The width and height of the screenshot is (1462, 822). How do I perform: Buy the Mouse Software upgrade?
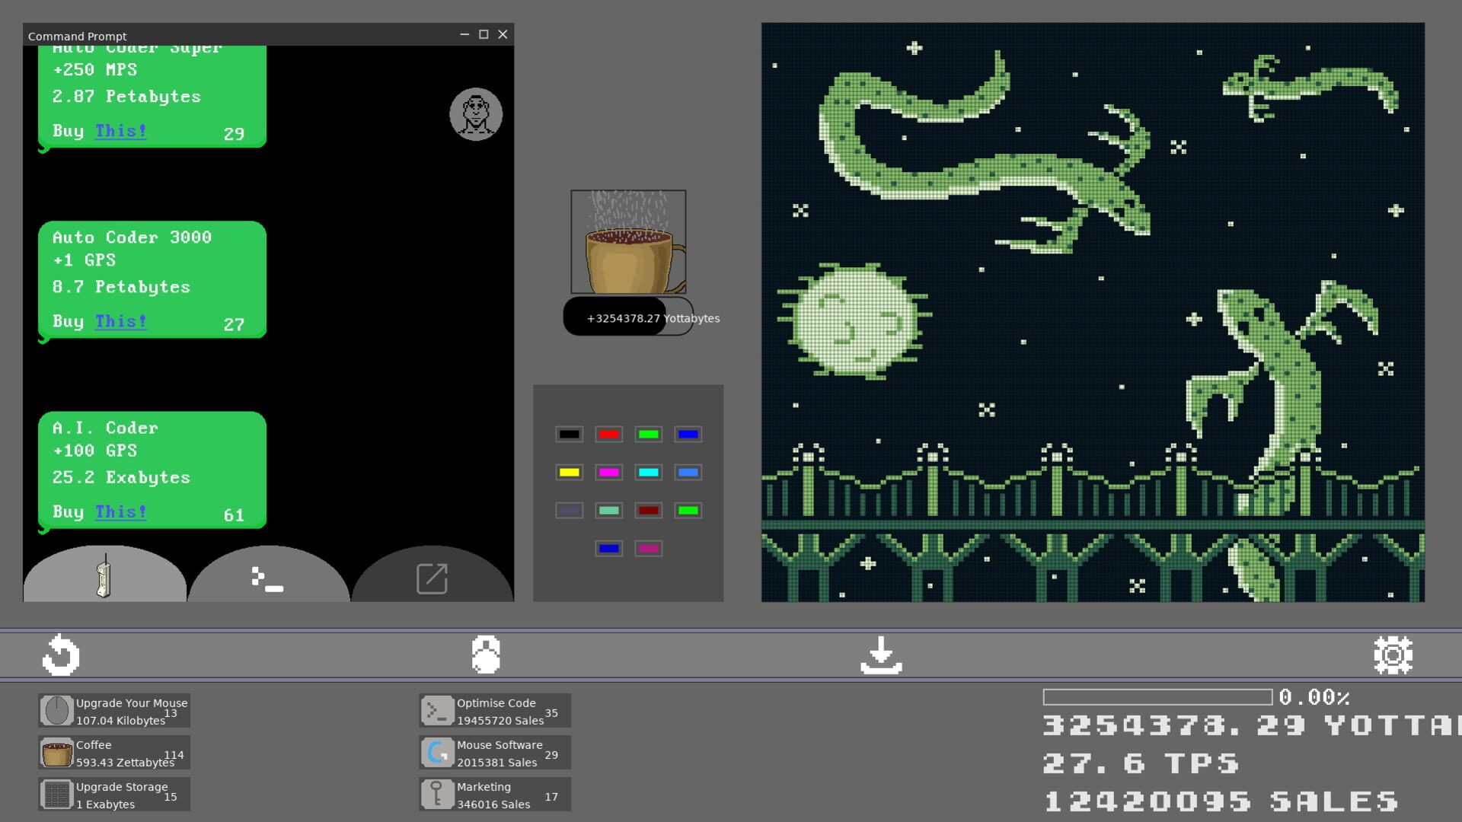[x=494, y=752]
